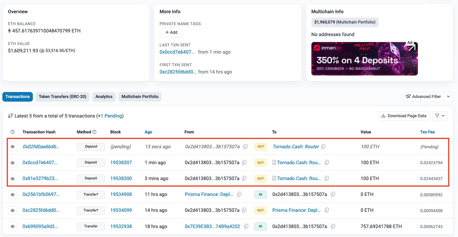Viewport: 458px width, 237px height.
Task: Copy To address in block 19538307 row
Action: (x=327, y=163)
